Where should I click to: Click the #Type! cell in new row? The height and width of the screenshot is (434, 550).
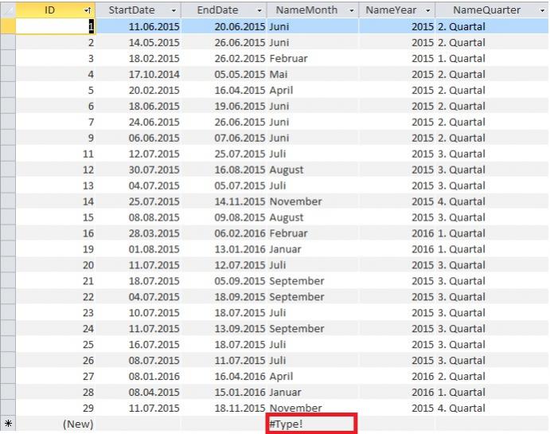[x=312, y=424]
